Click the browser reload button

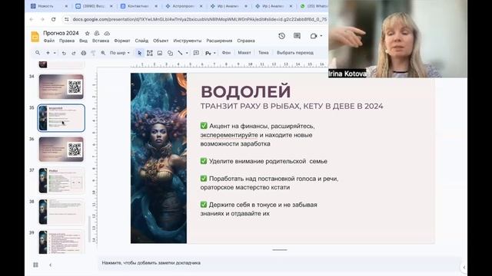click(x=53, y=19)
